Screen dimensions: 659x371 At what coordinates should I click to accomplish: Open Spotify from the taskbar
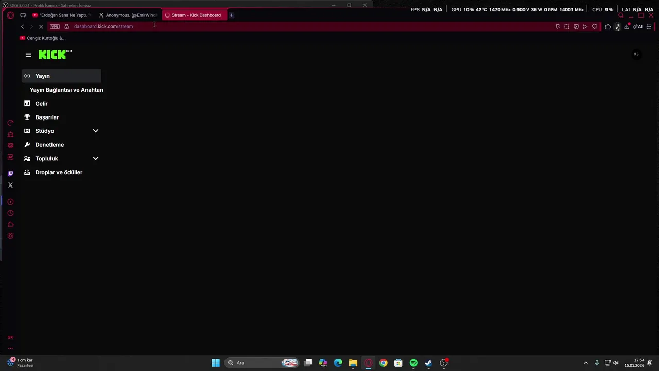click(x=413, y=363)
